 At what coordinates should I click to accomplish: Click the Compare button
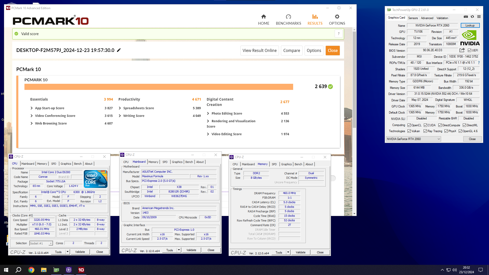(x=292, y=50)
